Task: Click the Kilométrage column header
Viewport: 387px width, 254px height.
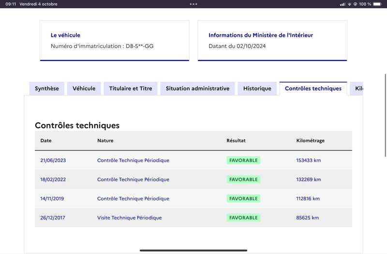Action: point(310,140)
